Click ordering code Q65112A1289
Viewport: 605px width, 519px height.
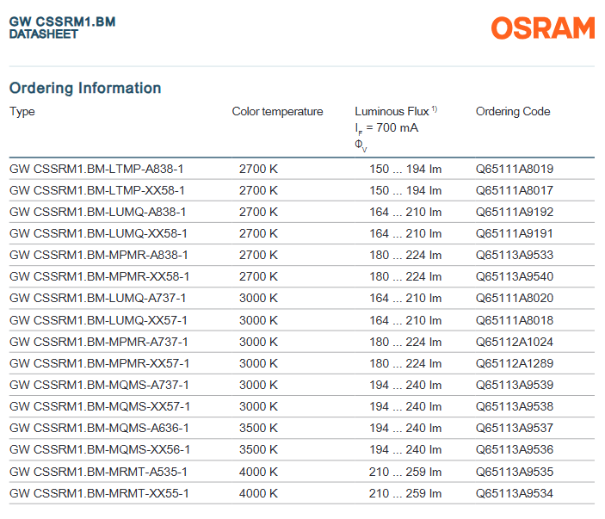click(x=515, y=364)
